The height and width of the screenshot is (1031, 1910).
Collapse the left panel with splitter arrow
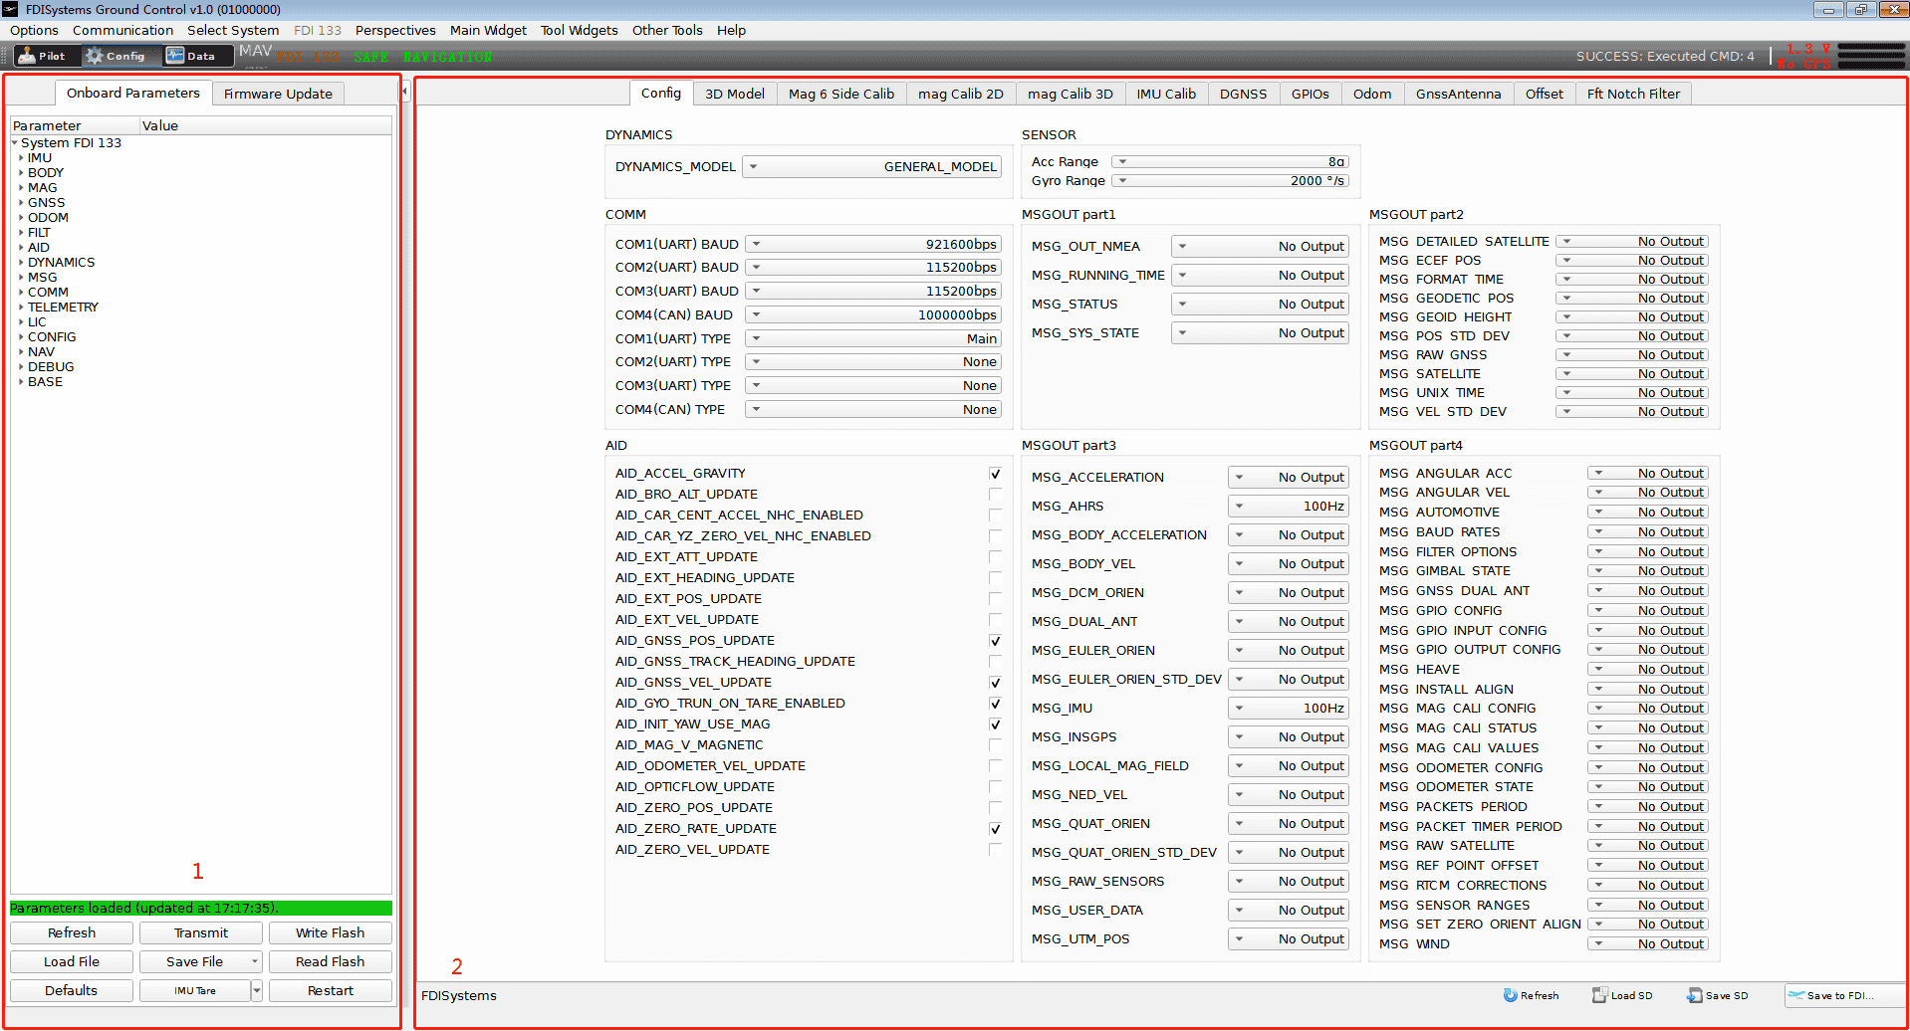click(405, 92)
